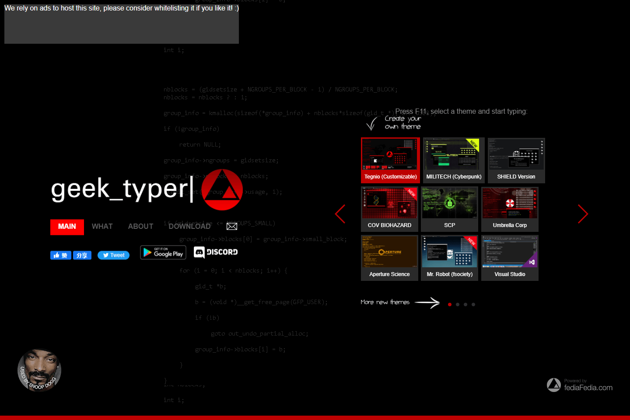Go to previous themes with left arrow
Screen dimensions: 630x420
[x=340, y=214]
